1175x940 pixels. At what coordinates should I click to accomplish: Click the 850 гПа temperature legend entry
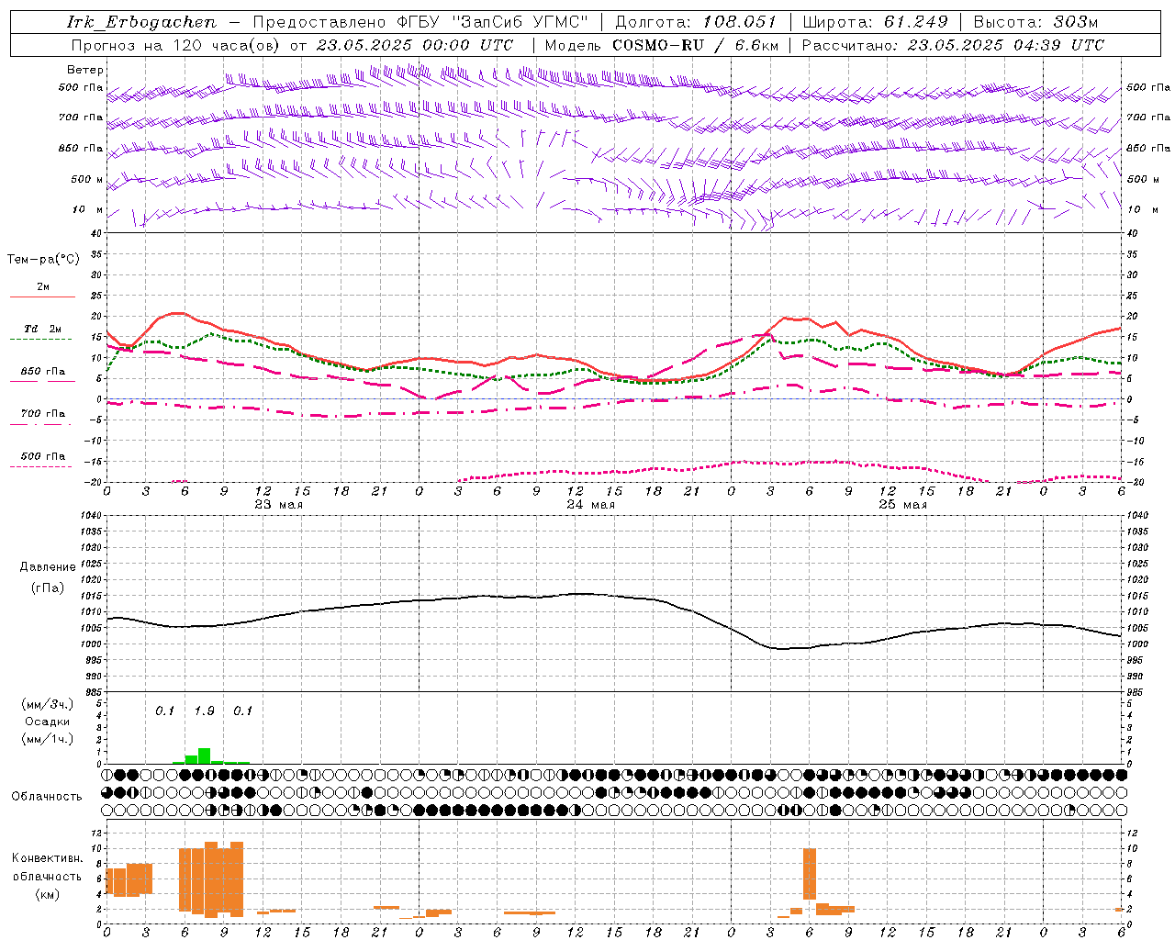tap(42, 372)
